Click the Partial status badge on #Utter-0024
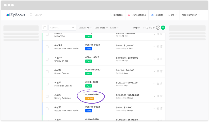This screenshot has width=209, height=122. coord(90,98)
